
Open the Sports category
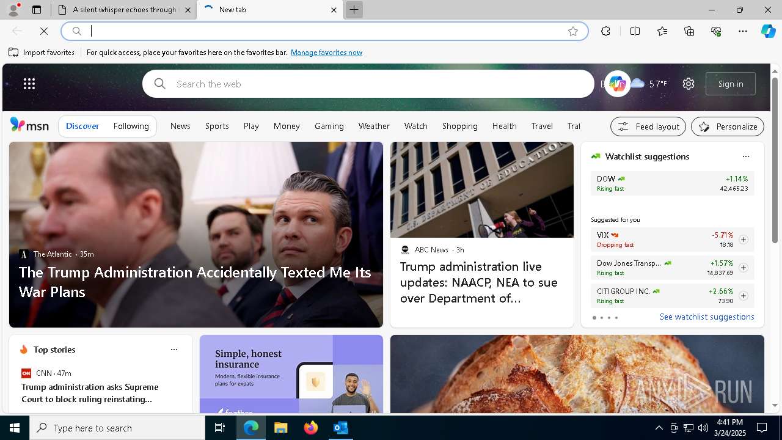(x=217, y=126)
